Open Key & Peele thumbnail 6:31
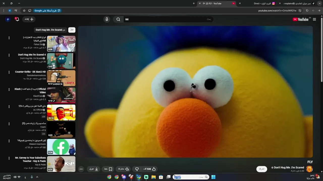Image resolution: width=323 pixels, height=181 pixels. [x=61, y=164]
